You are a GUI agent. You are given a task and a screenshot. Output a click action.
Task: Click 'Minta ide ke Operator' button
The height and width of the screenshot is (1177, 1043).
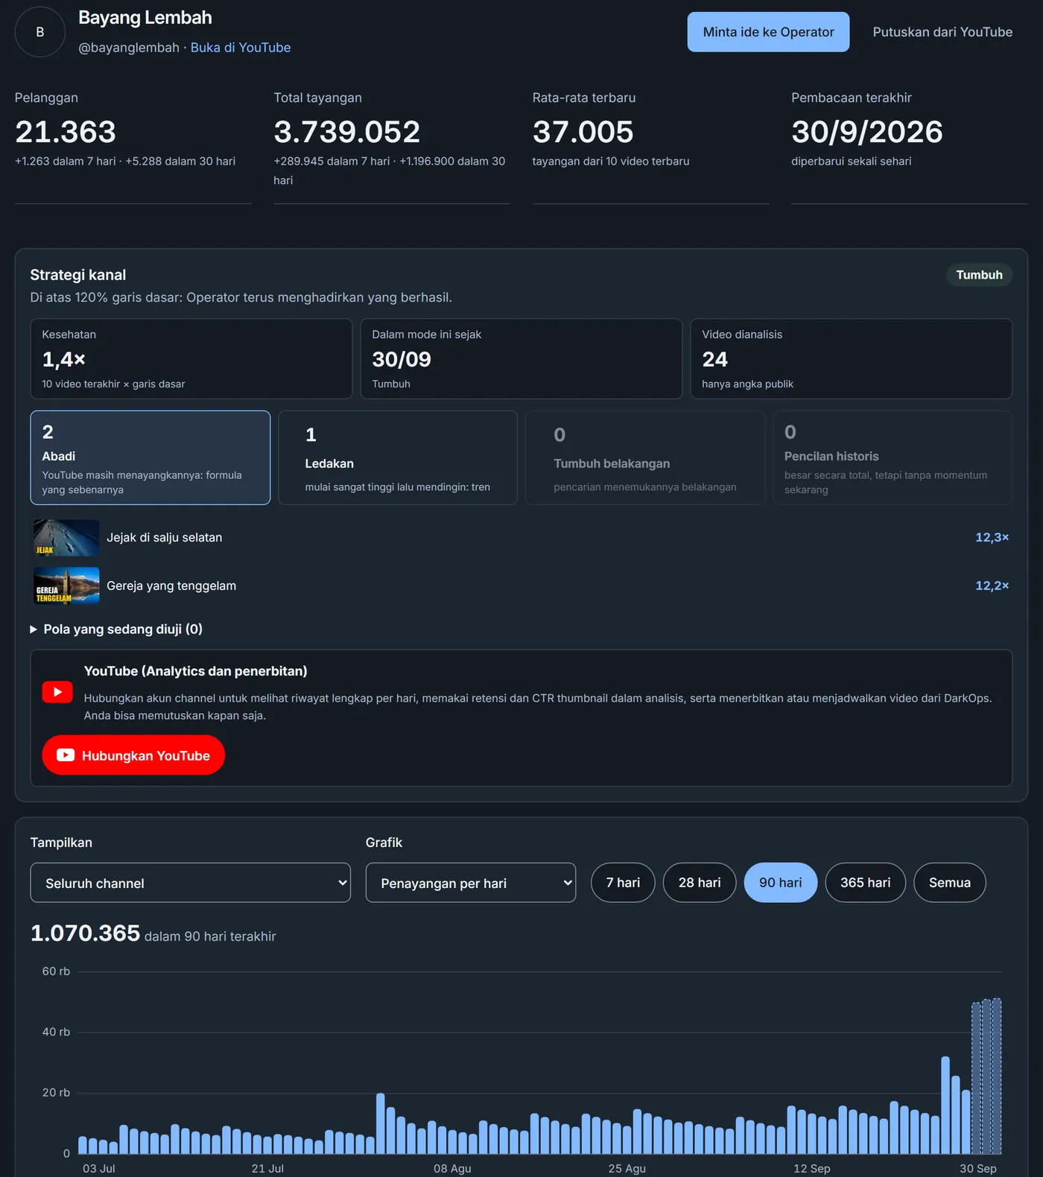click(x=768, y=32)
